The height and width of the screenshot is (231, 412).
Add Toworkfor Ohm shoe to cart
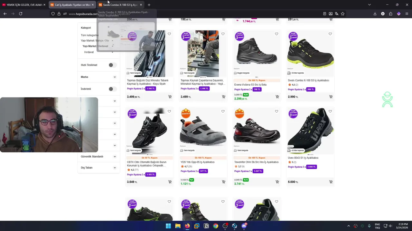[277, 182]
